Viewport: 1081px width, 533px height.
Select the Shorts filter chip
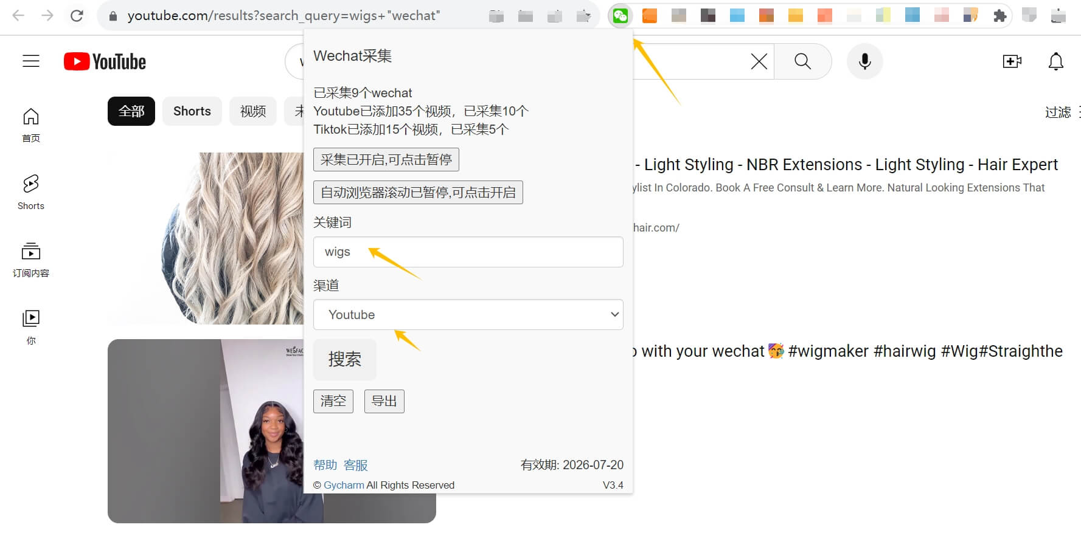tap(192, 111)
